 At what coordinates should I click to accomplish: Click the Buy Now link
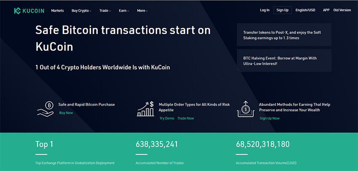[x=66, y=113]
